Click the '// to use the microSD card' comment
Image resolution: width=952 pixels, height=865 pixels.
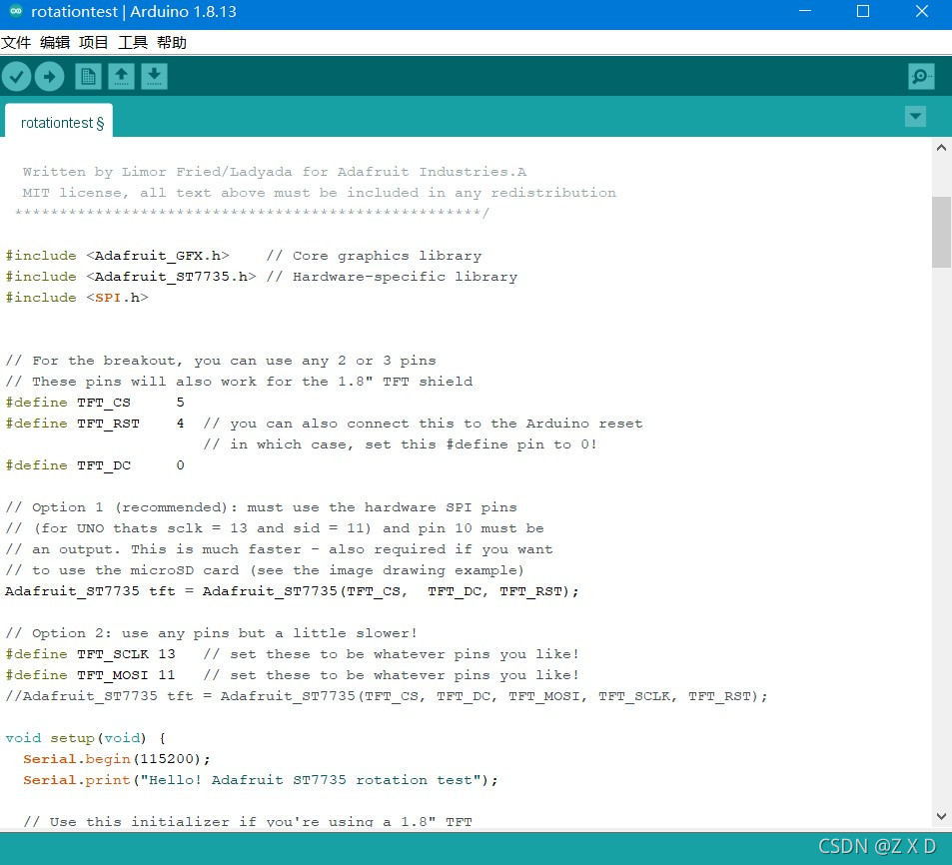click(264, 570)
